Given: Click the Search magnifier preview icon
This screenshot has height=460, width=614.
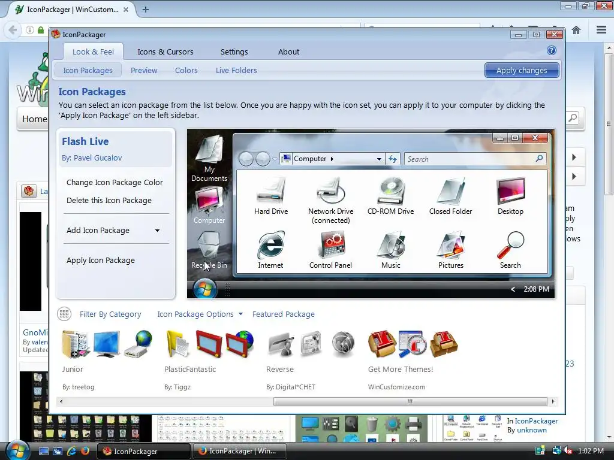Looking at the screenshot, I should coord(511,245).
